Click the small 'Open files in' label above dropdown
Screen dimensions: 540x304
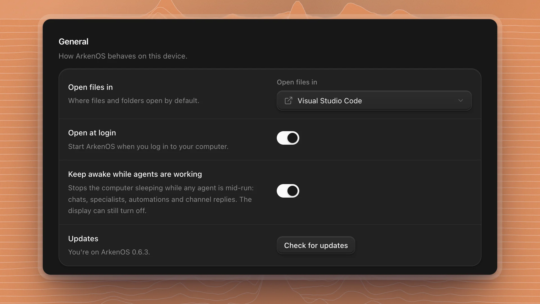297,82
